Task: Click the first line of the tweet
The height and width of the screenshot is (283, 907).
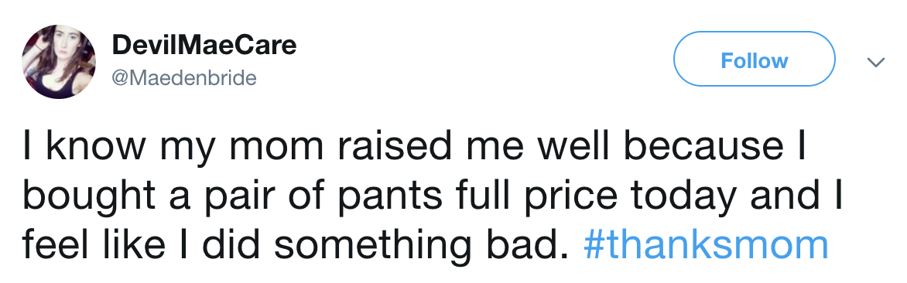Action: (x=414, y=147)
